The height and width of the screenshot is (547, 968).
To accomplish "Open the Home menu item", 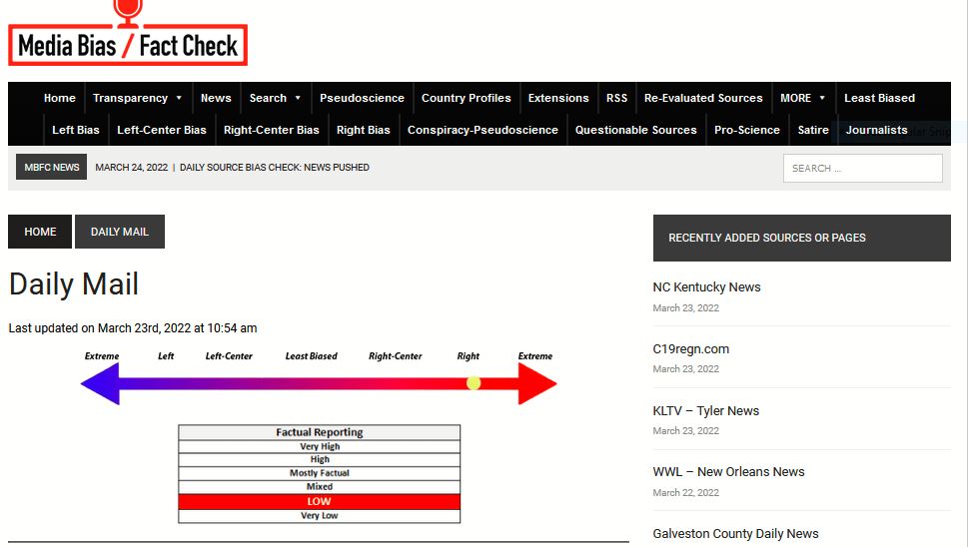I will tap(59, 98).
